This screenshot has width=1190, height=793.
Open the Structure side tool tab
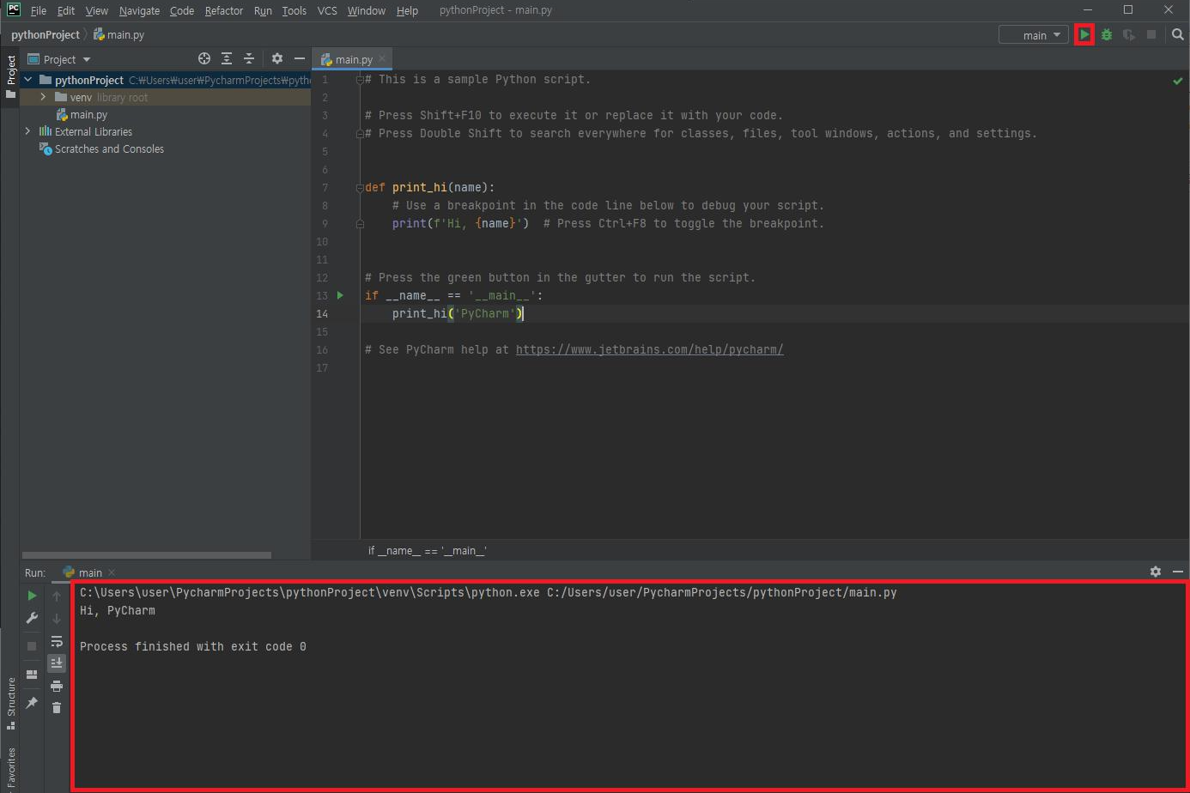10,704
